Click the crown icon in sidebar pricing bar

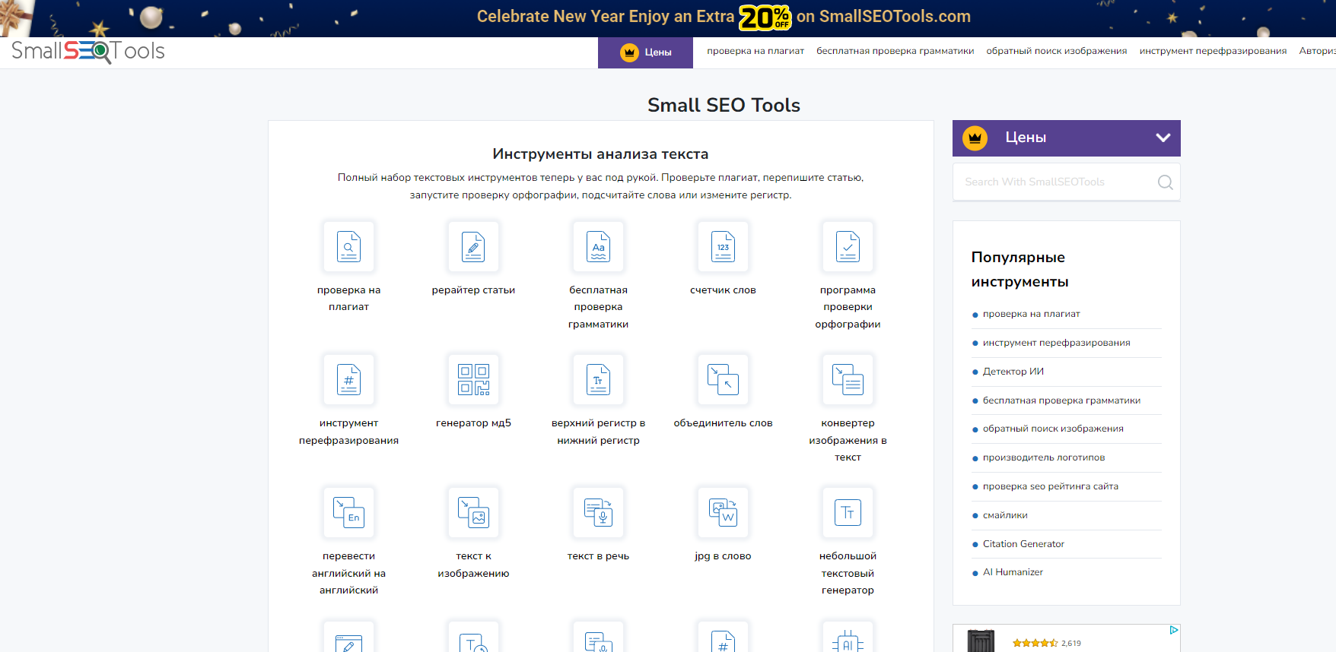[x=975, y=138]
